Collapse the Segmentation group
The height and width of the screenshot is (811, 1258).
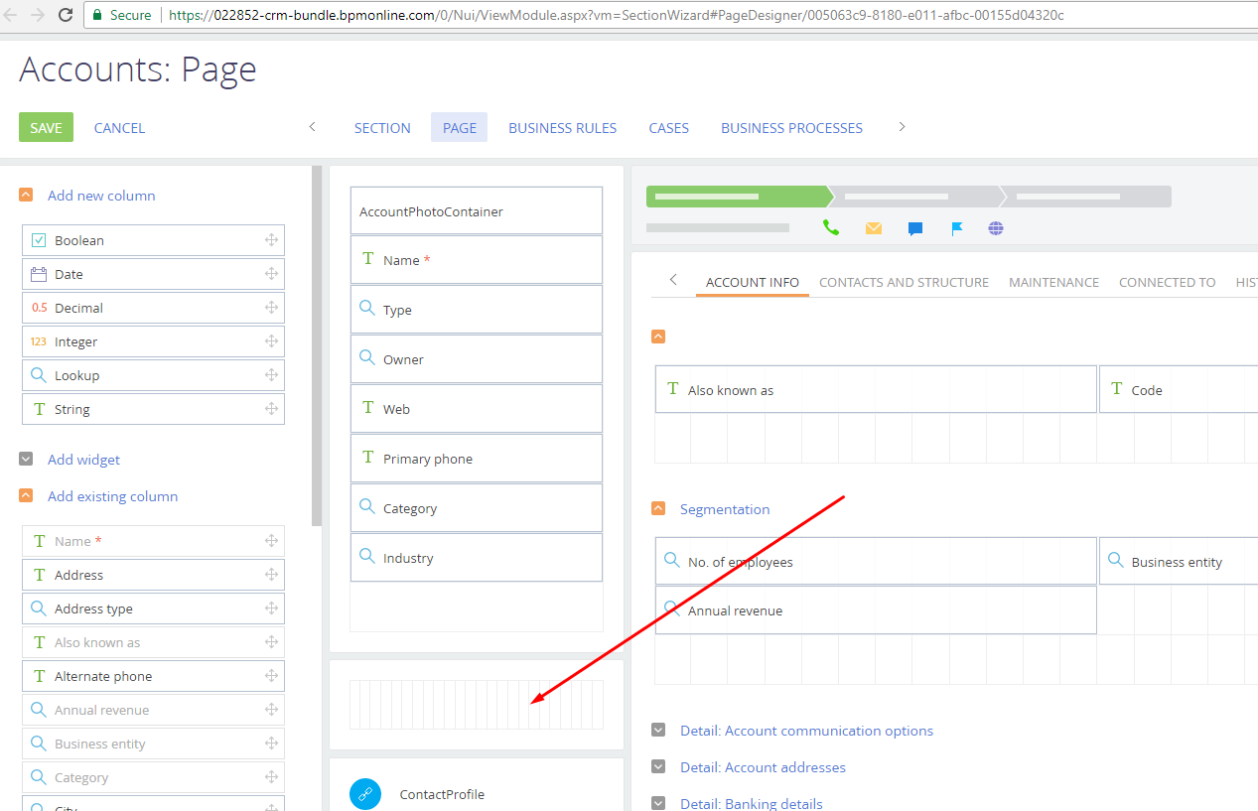(657, 509)
